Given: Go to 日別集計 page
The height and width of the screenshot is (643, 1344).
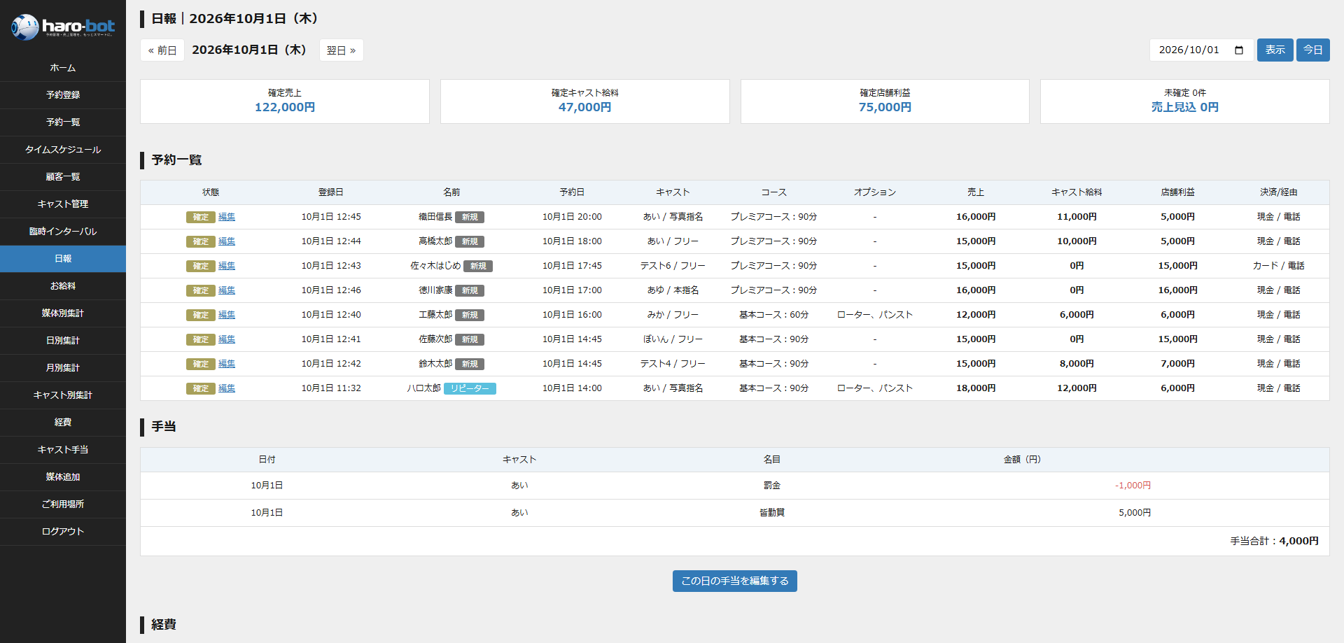Looking at the screenshot, I should coord(63,341).
